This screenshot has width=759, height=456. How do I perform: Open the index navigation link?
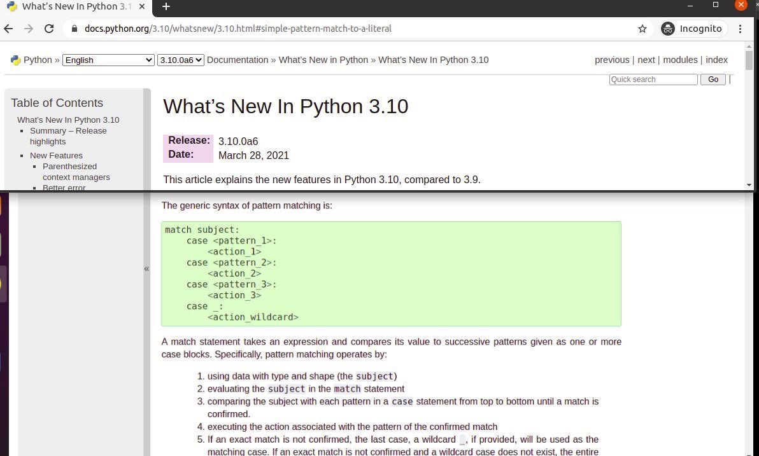[716, 60]
